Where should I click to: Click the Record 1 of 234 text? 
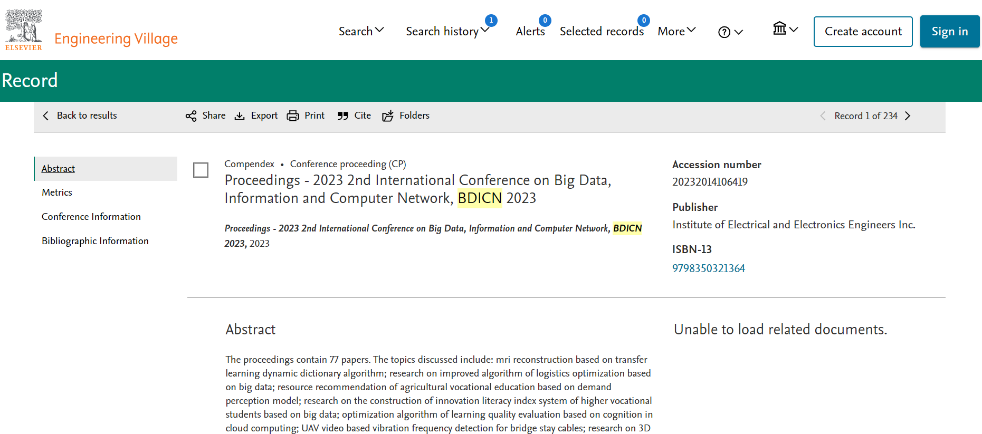pos(865,116)
